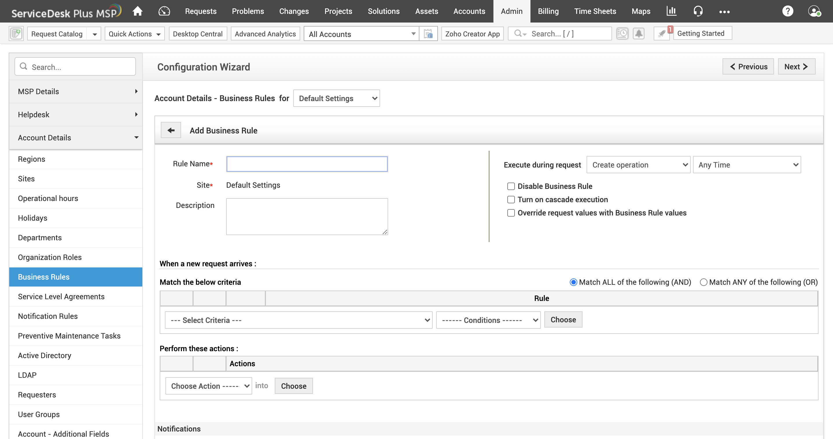
Task: Expand the Select Criteria dropdown
Action: click(x=298, y=320)
